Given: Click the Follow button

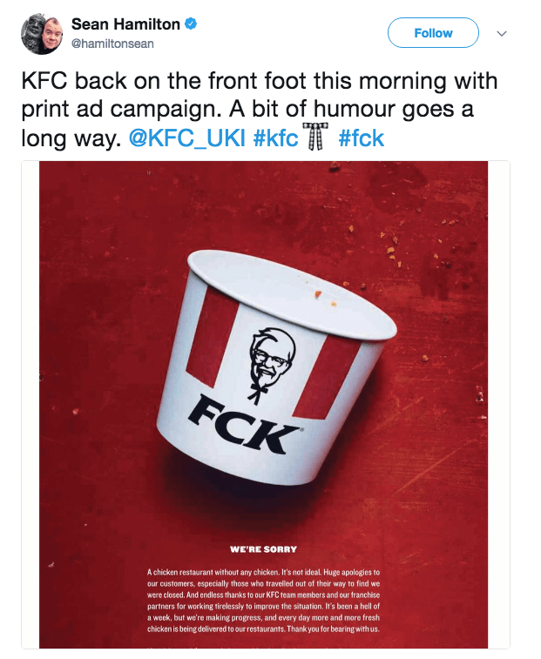Looking at the screenshot, I should (433, 33).
